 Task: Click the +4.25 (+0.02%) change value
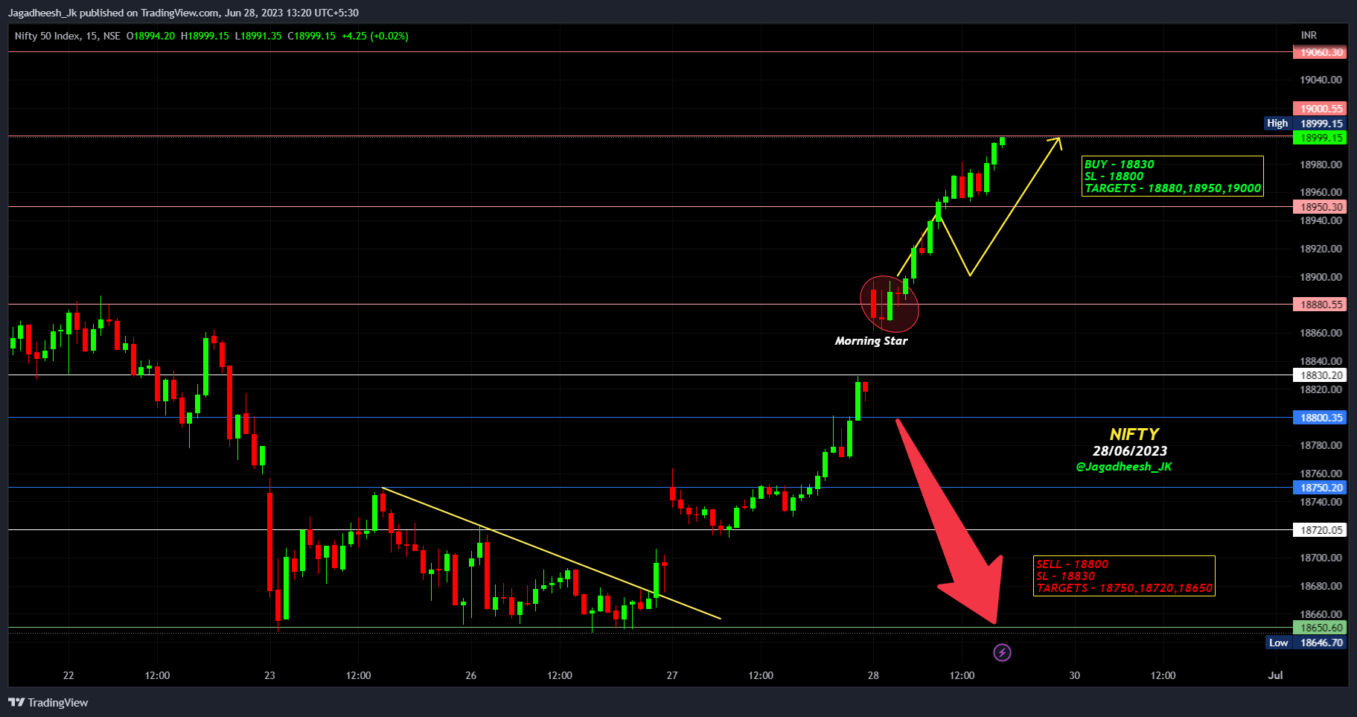click(374, 36)
